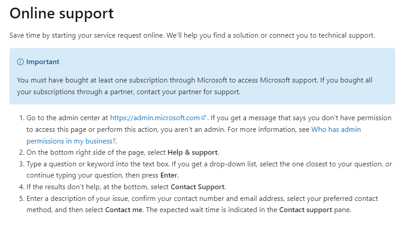Click the 'You must have bought' note paragraph
Viewport: 420px width, 226px height.
tap(195, 86)
